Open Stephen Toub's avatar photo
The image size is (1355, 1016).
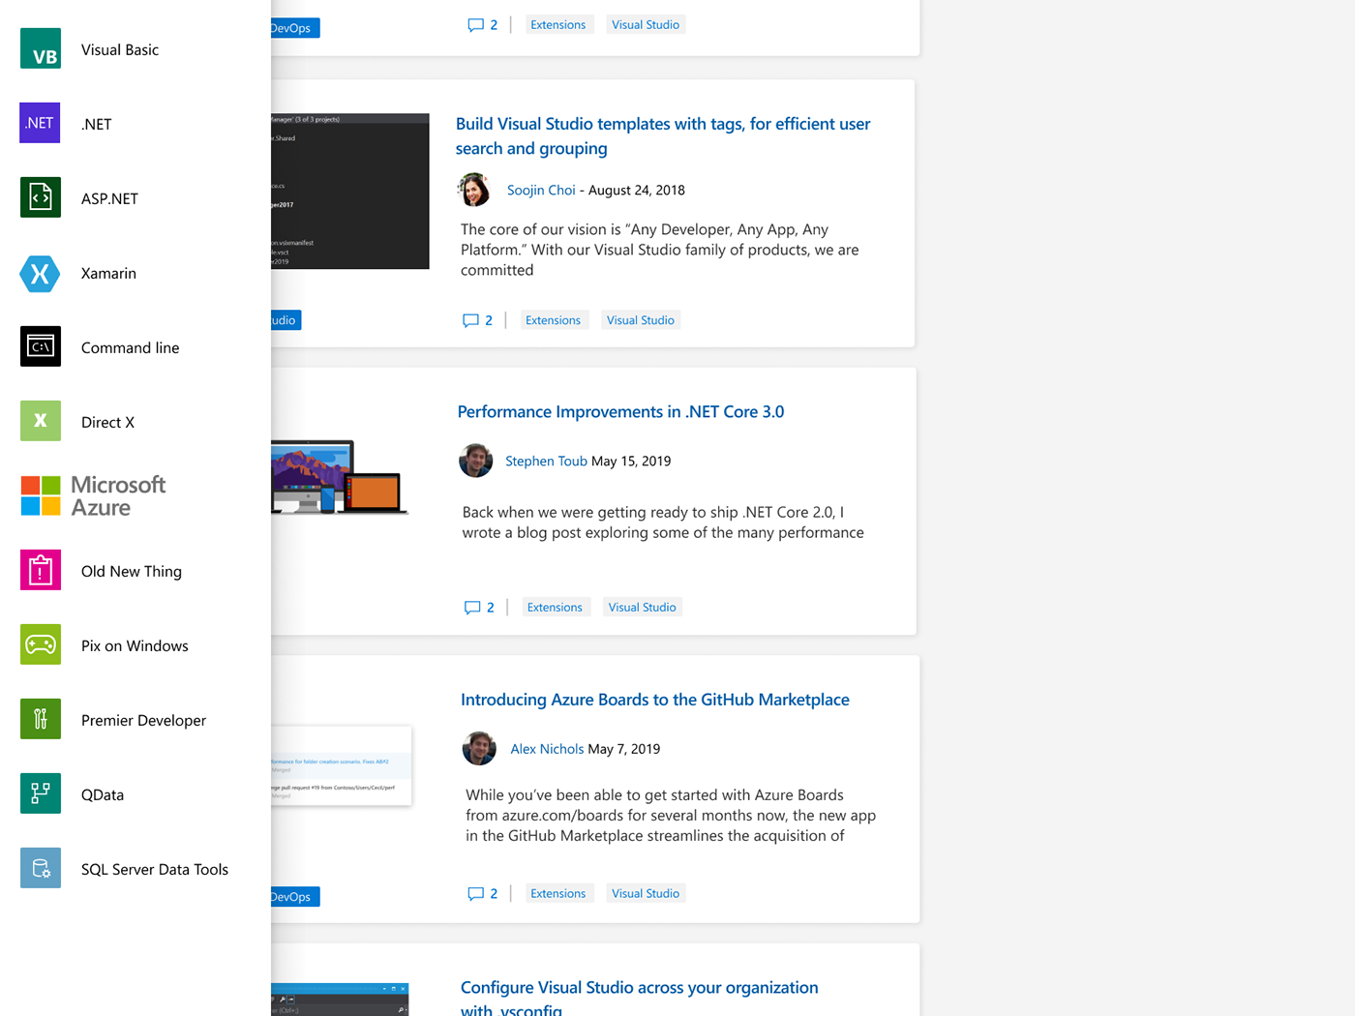(475, 461)
